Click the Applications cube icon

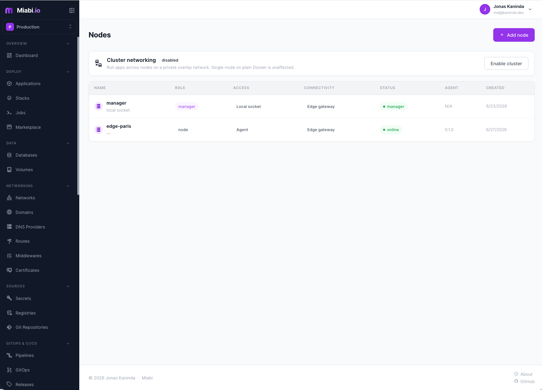coord(9,84)
